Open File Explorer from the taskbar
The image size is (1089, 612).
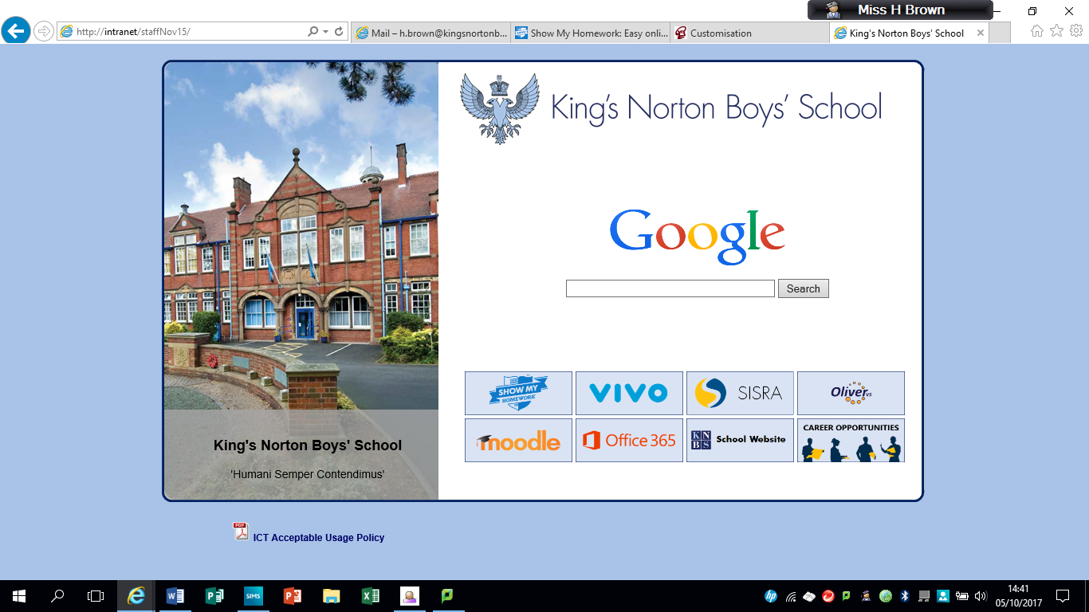click(x=332, y=595)
